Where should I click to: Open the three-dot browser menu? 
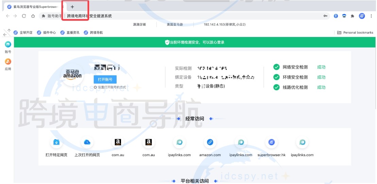(x=371, y=16)
